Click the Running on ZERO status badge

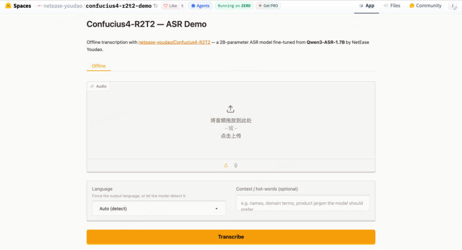coord(234,6)
